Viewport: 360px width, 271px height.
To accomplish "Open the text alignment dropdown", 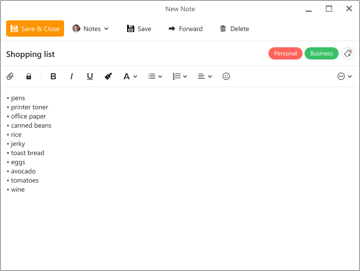I will (205, 76).
